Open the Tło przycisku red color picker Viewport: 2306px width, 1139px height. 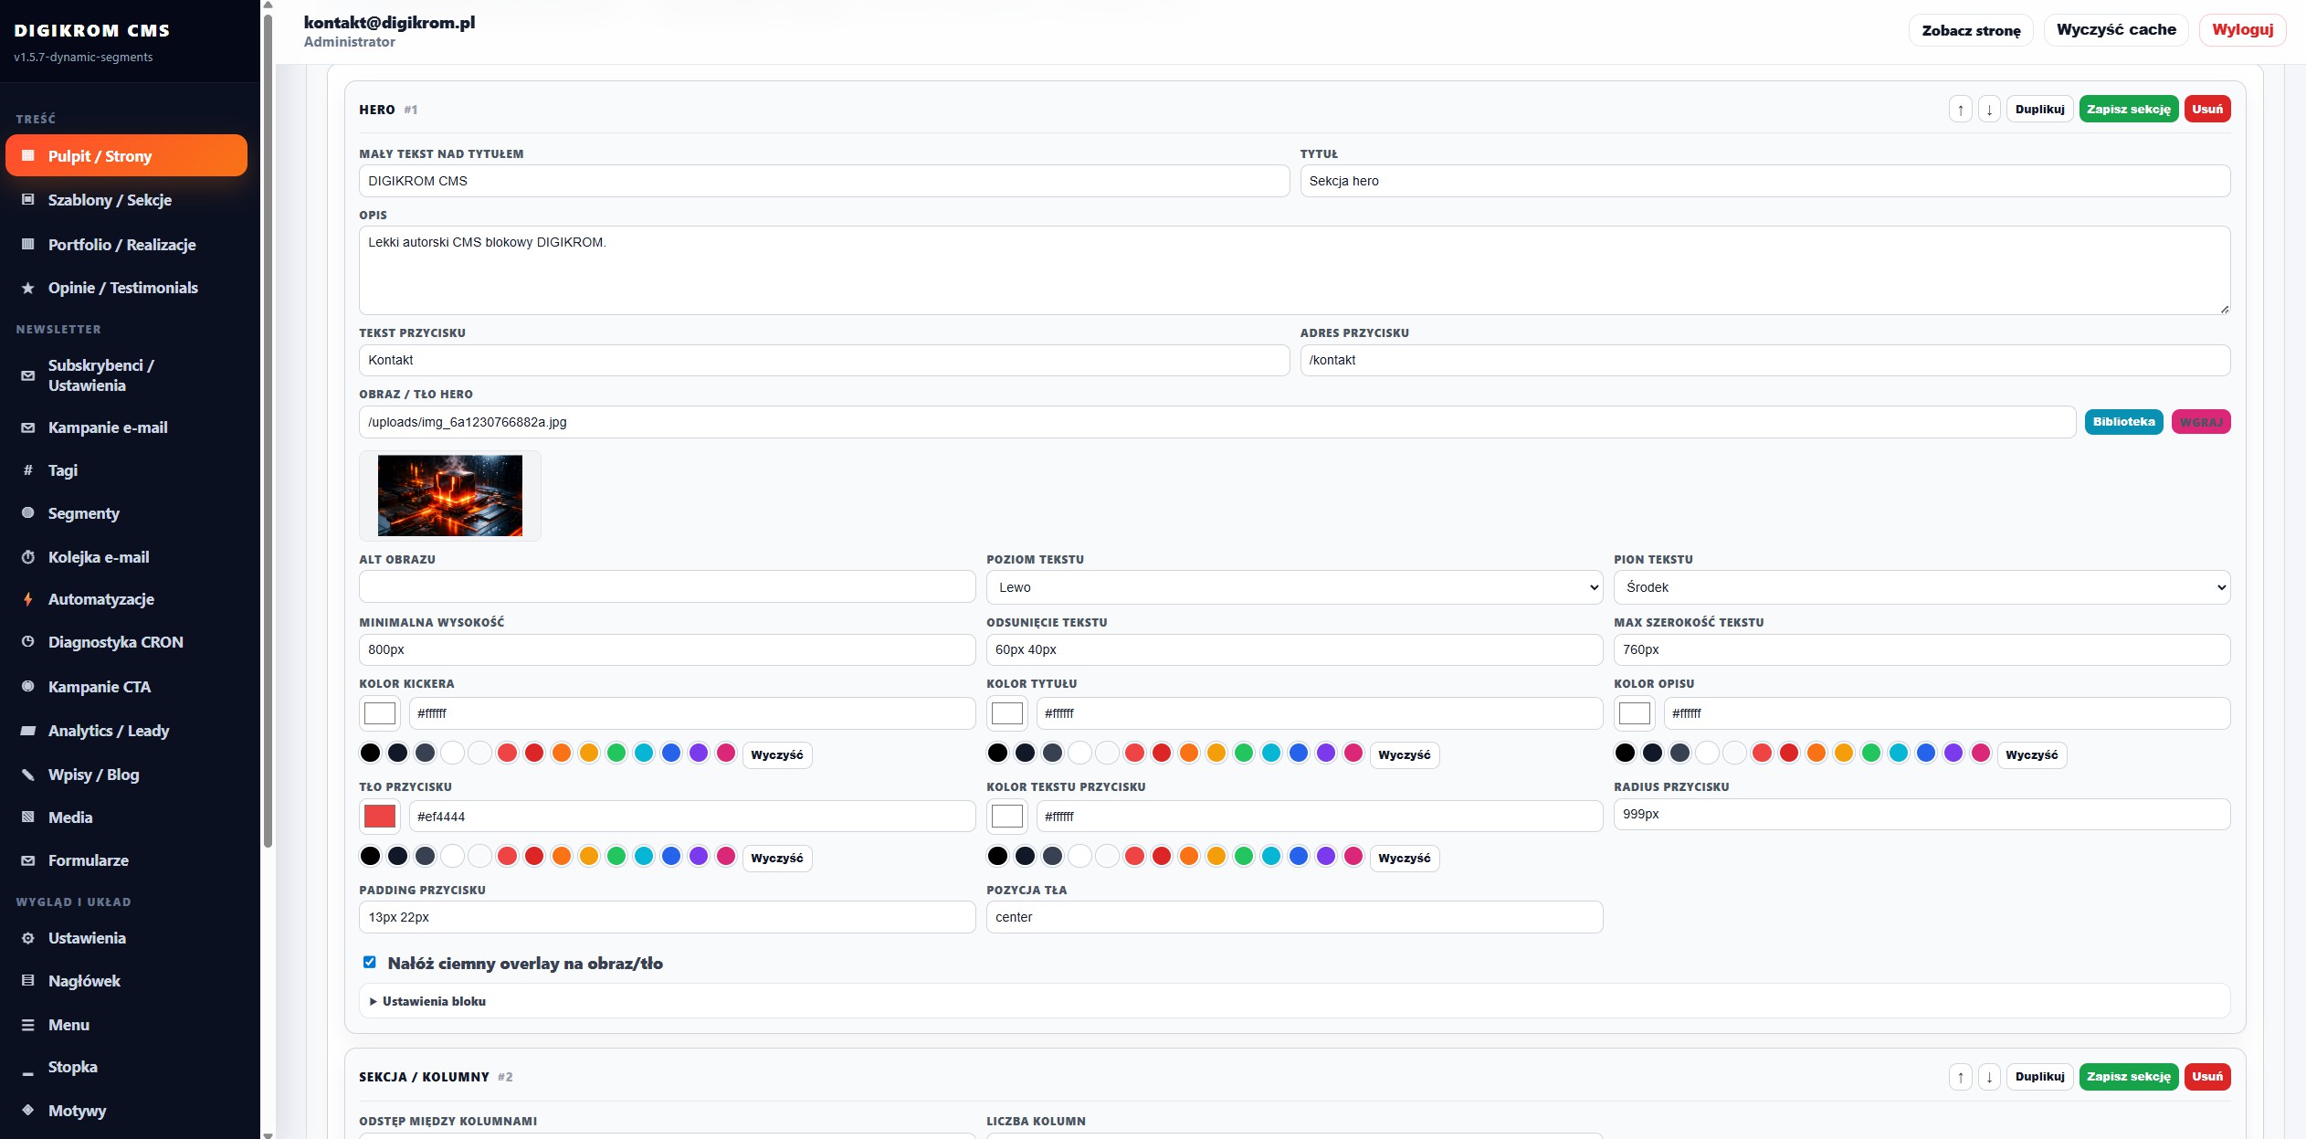pyautogui.click(x=380, y=817)
